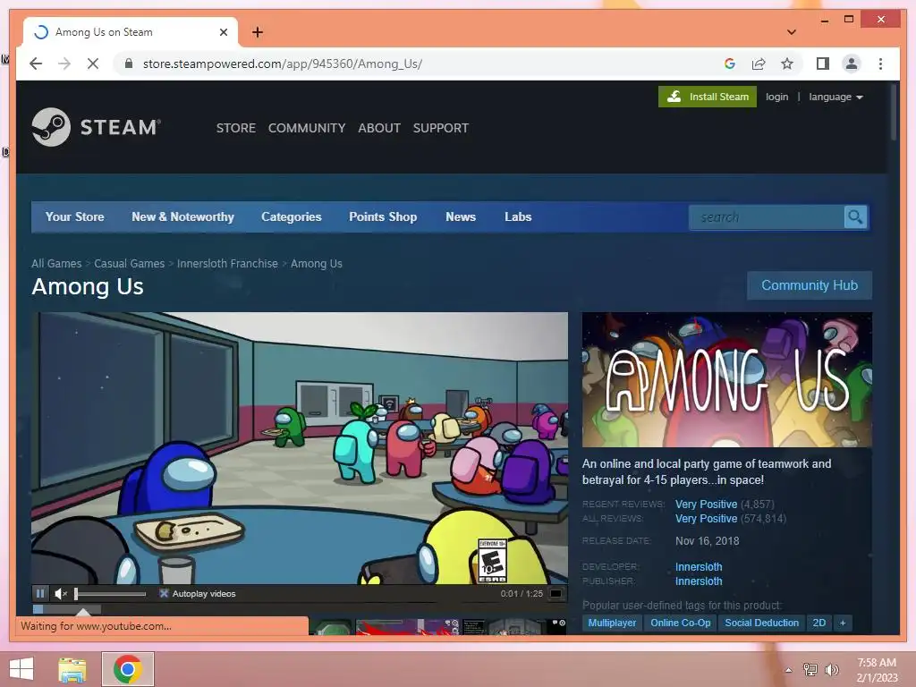916x687 pixels.
Task: Open the Labs tab
Action: (518, 216)
